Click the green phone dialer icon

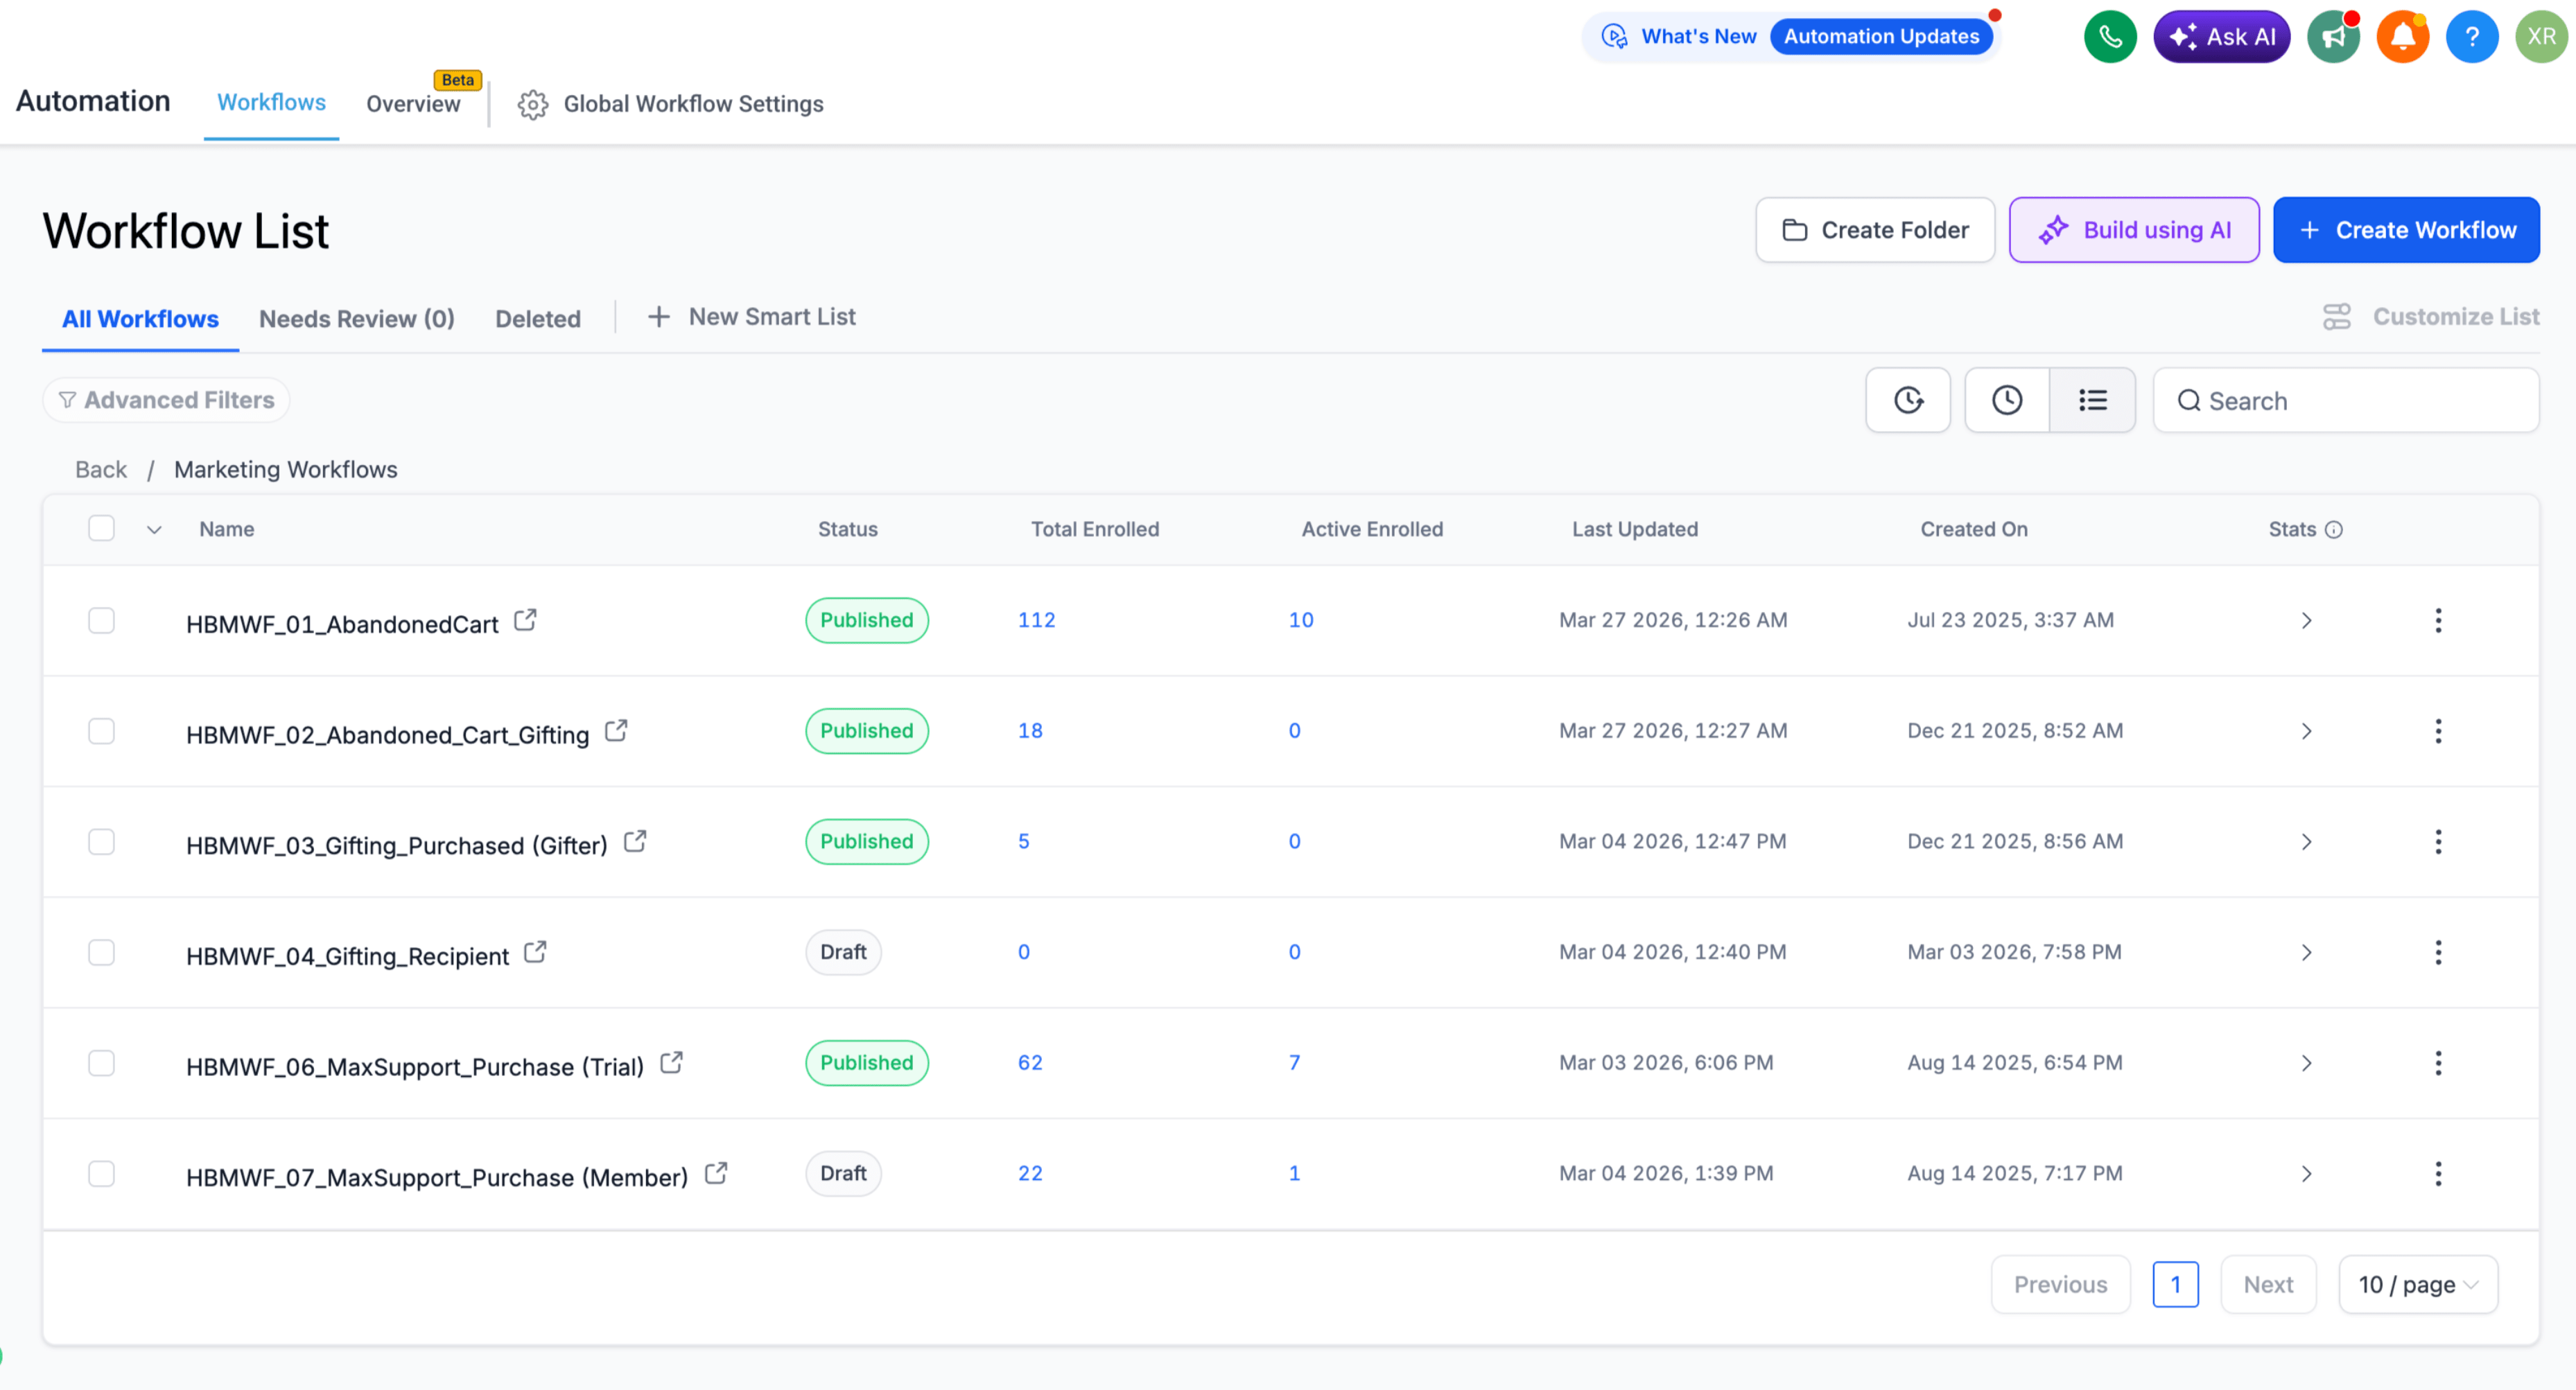pyautogui.click(x=2110, y=37)
